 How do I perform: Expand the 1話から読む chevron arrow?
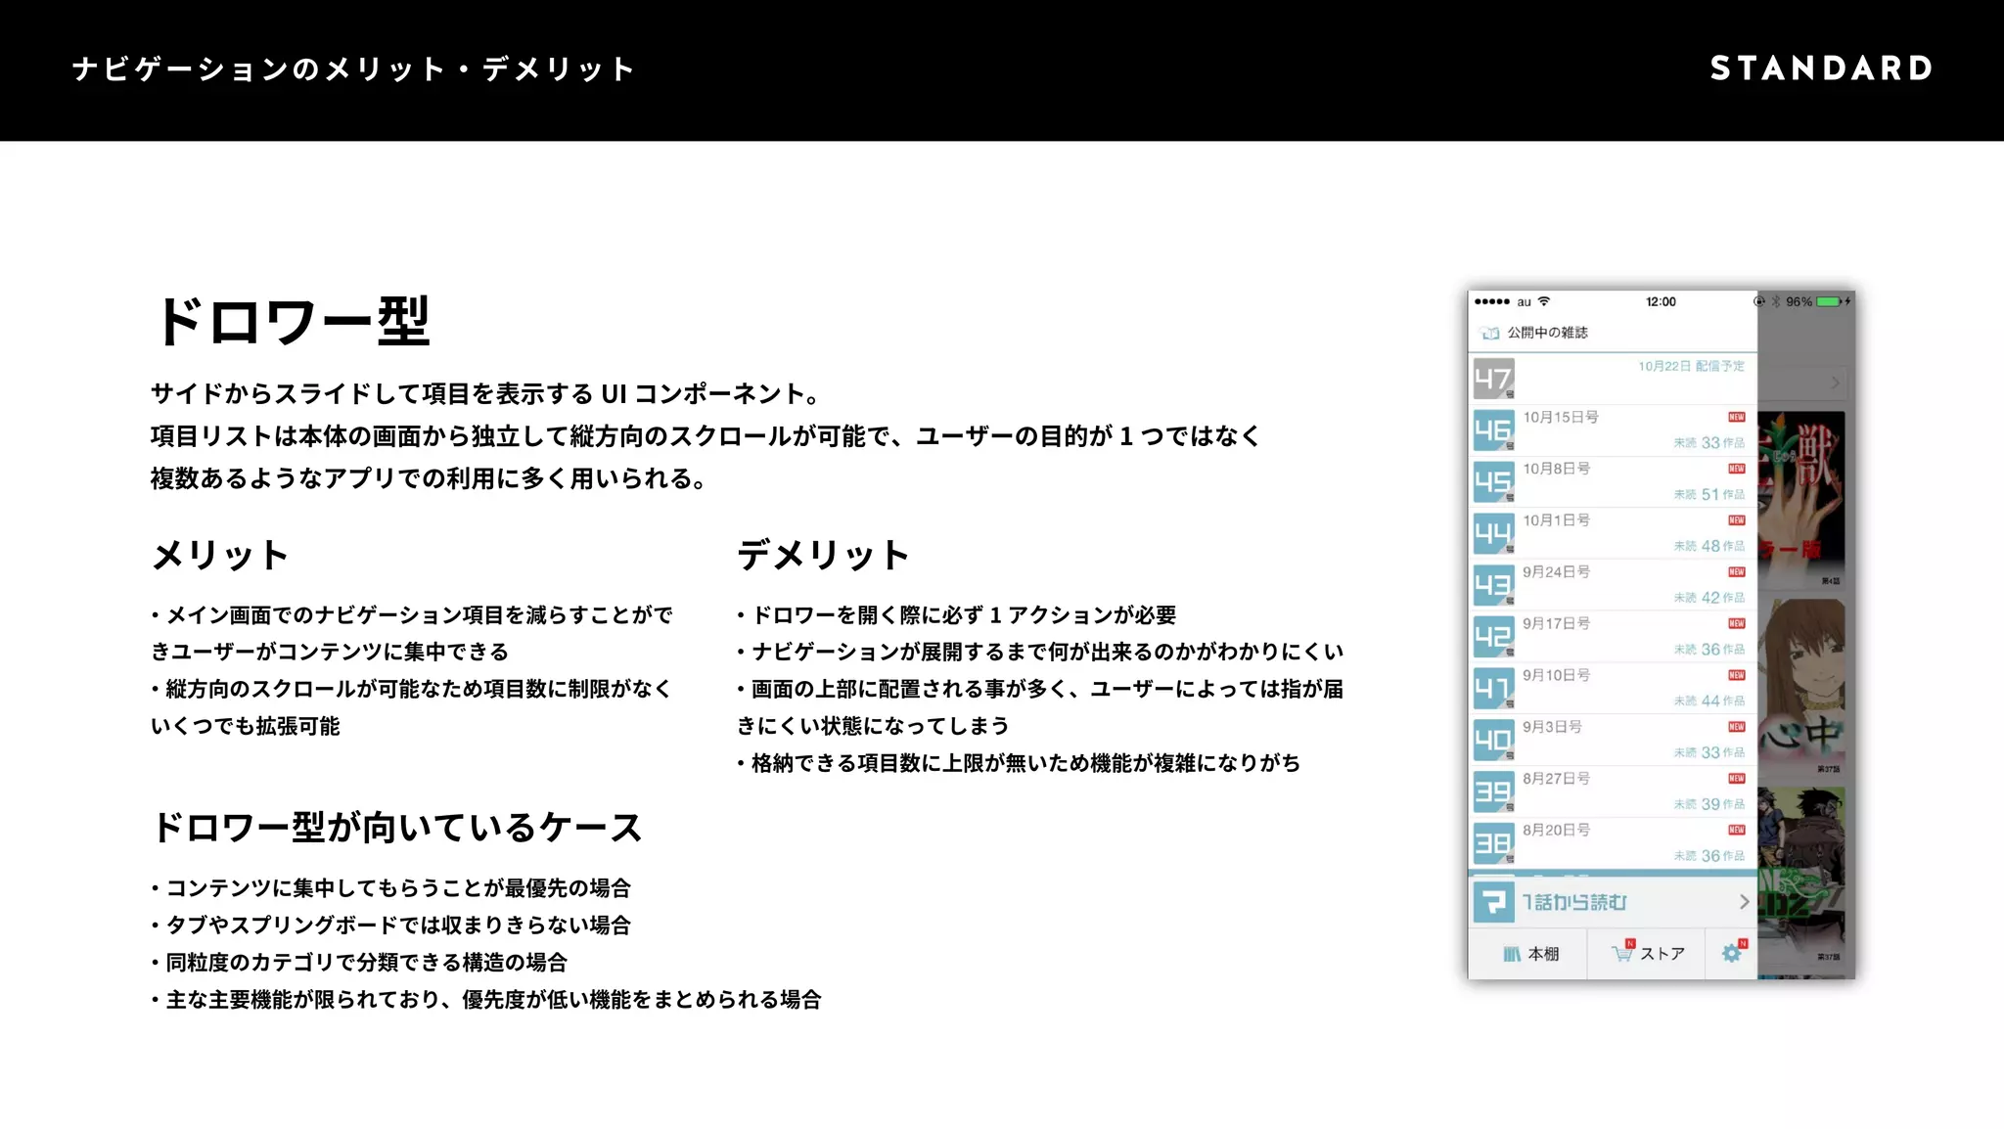point(1744,902)
